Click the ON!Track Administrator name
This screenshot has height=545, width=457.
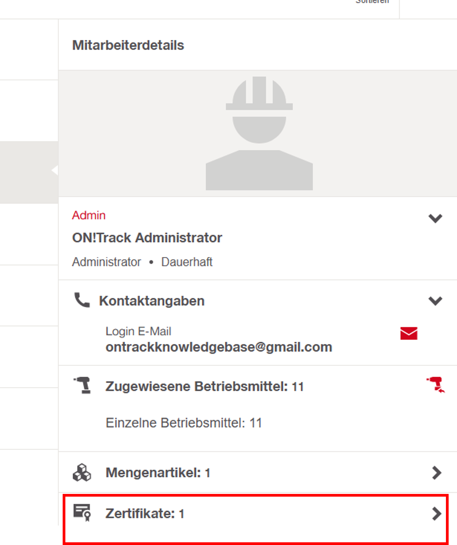pyautogui.click(x=147, y=238)
